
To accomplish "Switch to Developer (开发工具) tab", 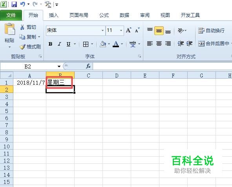I will (x=190, y=15).
